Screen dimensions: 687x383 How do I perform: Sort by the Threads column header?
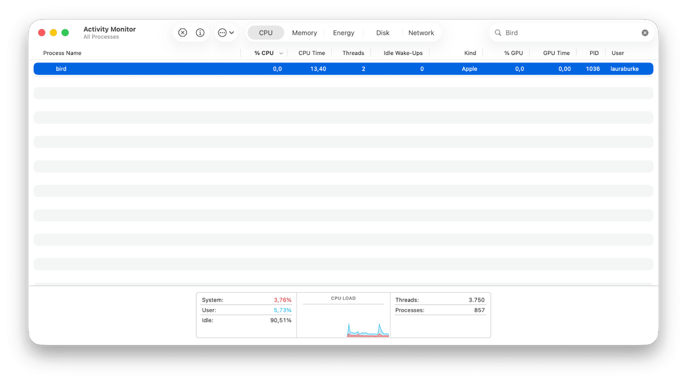point(353,53)
